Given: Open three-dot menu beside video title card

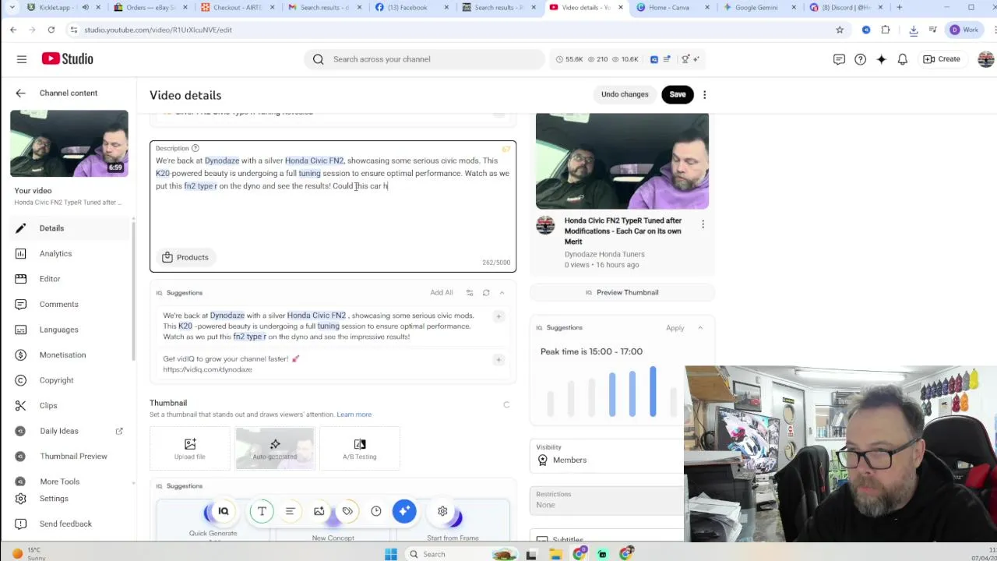Looking at the screenshot, I should [703, 224].
